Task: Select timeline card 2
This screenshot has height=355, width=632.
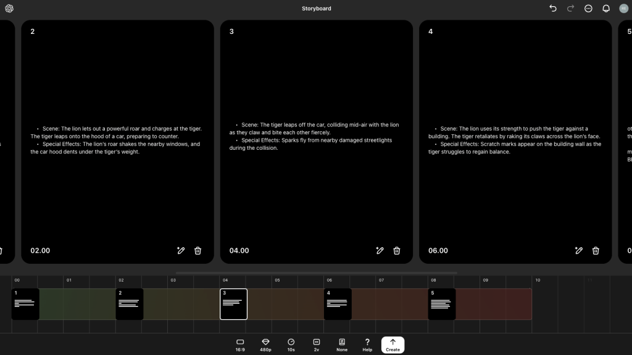Action: coord(130,304)
